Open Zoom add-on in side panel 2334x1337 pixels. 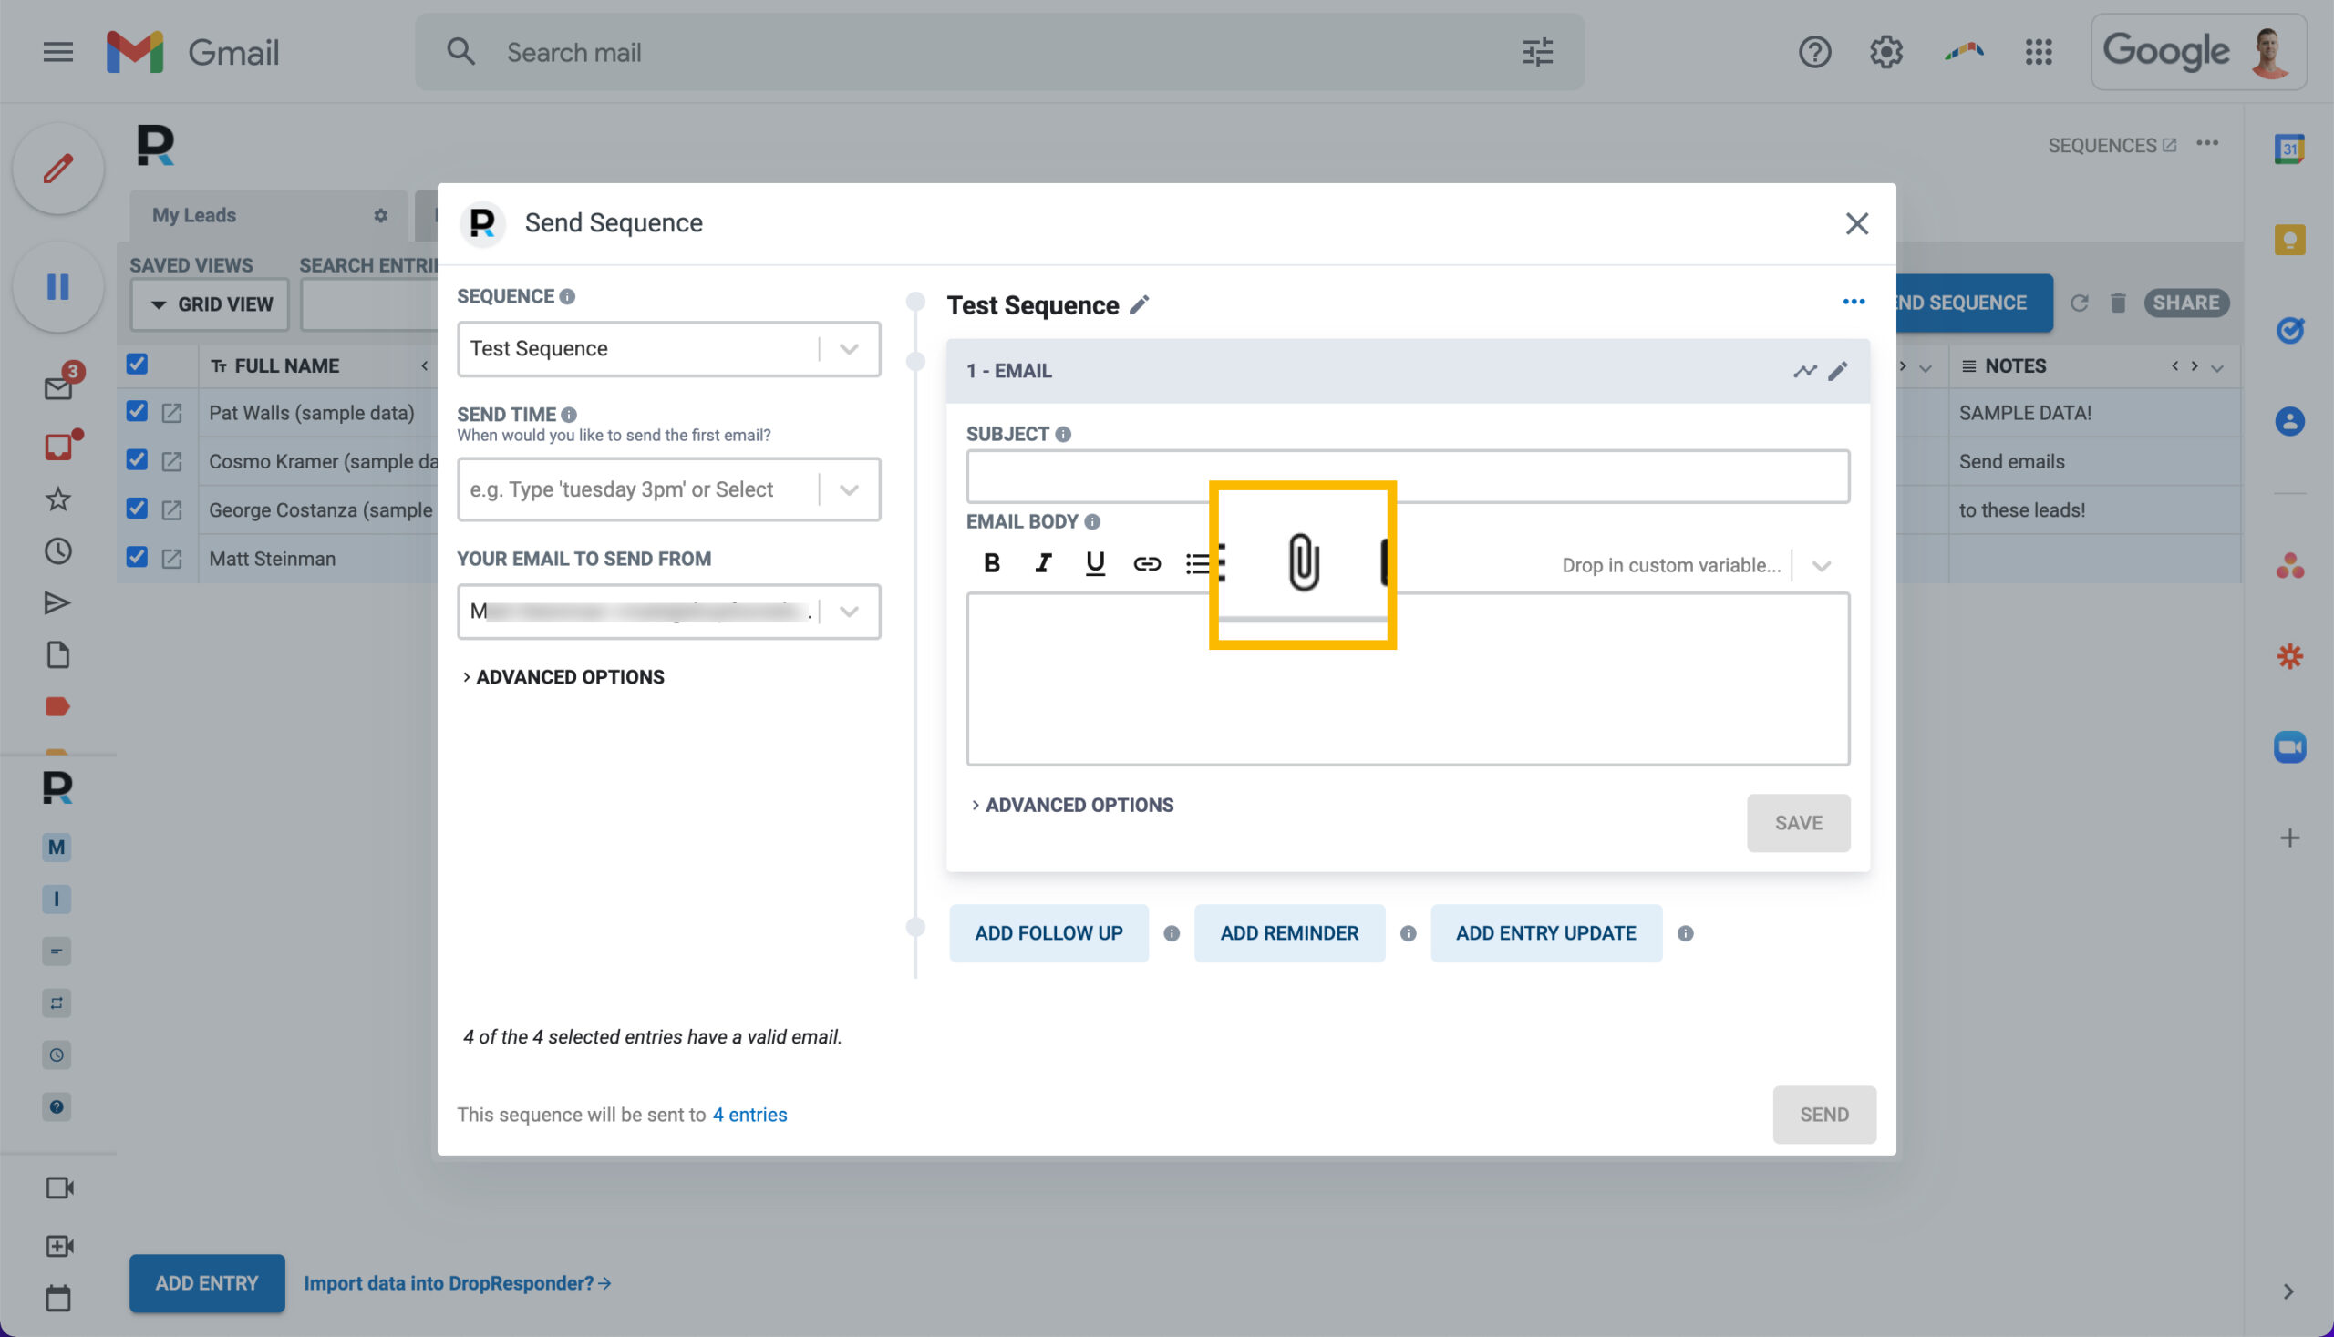2288,746
